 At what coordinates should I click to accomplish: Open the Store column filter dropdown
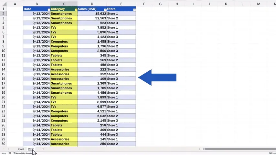(134, 10)
